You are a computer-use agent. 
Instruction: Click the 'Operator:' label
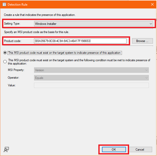tap(14, 78)
